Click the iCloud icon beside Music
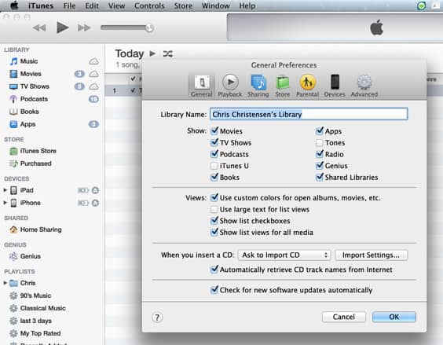Image resolution: width=443 pixels, height=345 pixels. point(93,61)
